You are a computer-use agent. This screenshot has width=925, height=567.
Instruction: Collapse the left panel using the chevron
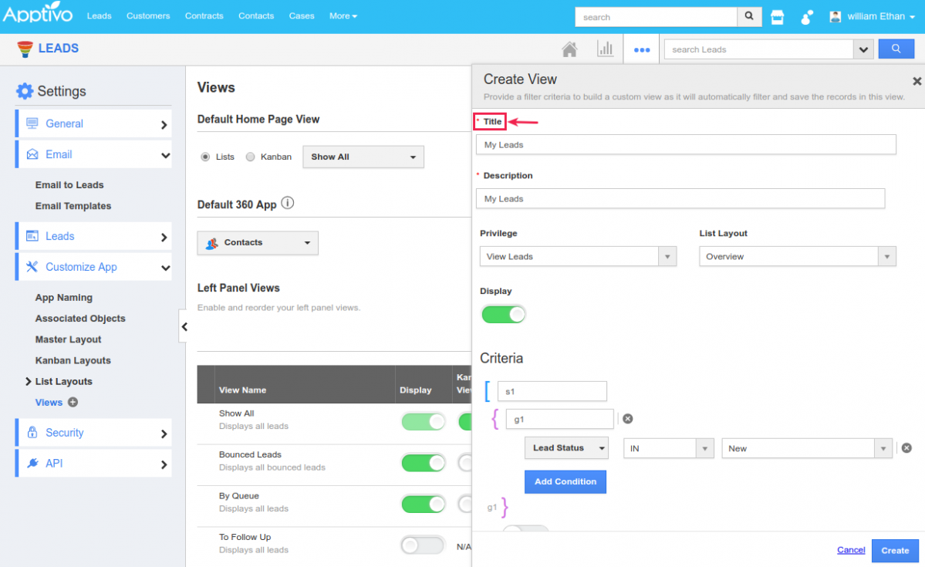tap(184, 326)
